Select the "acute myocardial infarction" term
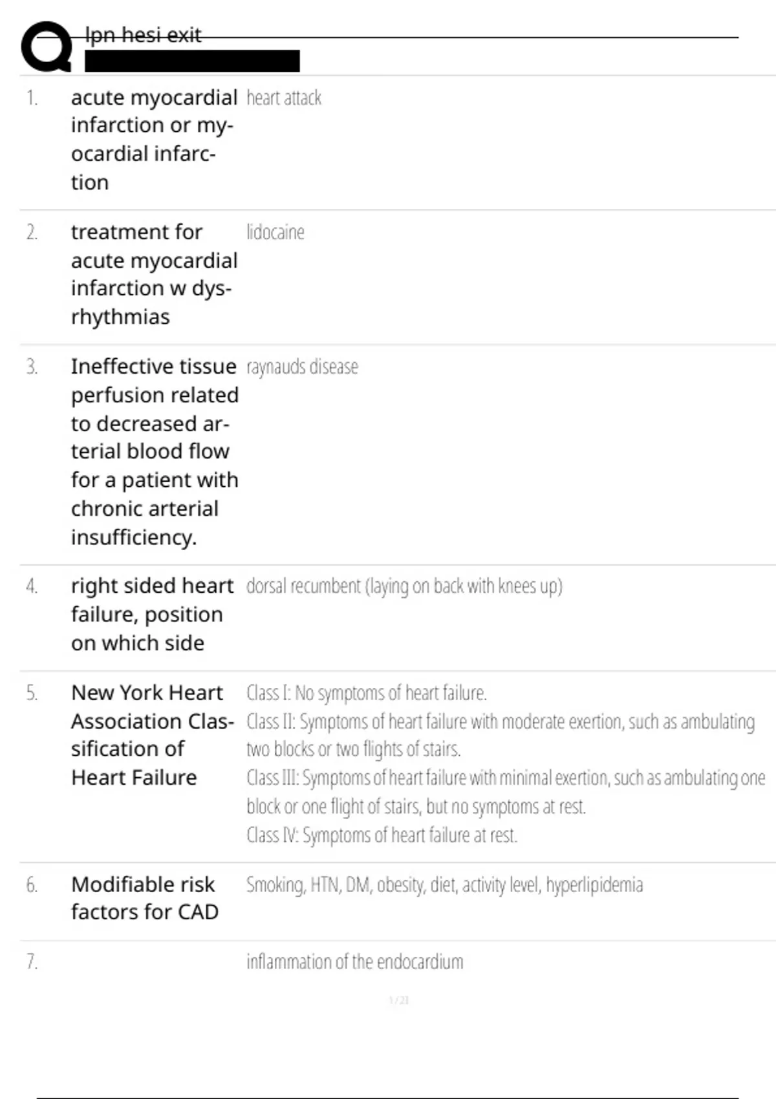This screenshot has height=1099, width=776. [x=154, y=140]
